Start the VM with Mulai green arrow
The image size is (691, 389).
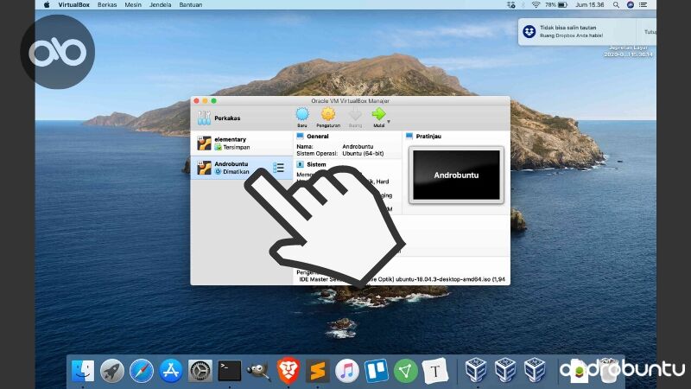378,115
